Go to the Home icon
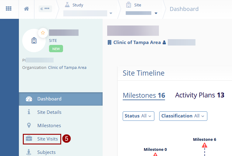The width and height of the screenshot is (232, 156). click(26, 9)
